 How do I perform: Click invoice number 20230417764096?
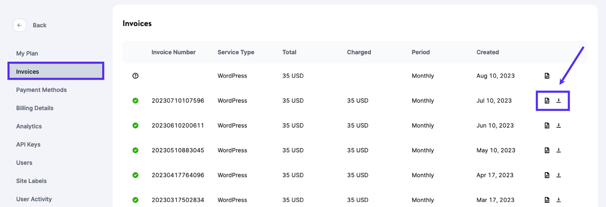[177, 176]
